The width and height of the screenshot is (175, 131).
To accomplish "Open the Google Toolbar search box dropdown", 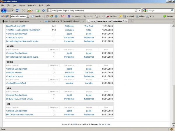I will point(28,16).
